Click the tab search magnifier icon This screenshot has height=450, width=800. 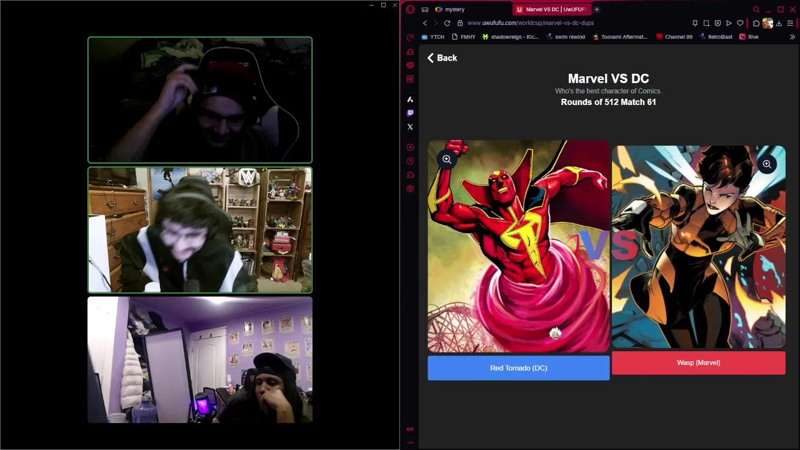click(756, 9)
